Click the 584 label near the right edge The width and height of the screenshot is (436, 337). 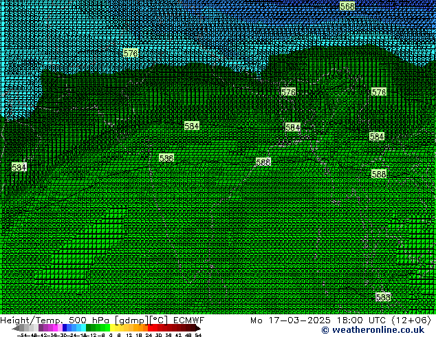[x=376, y=136]
